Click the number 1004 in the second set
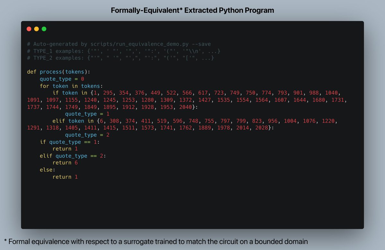 (290, 121)
